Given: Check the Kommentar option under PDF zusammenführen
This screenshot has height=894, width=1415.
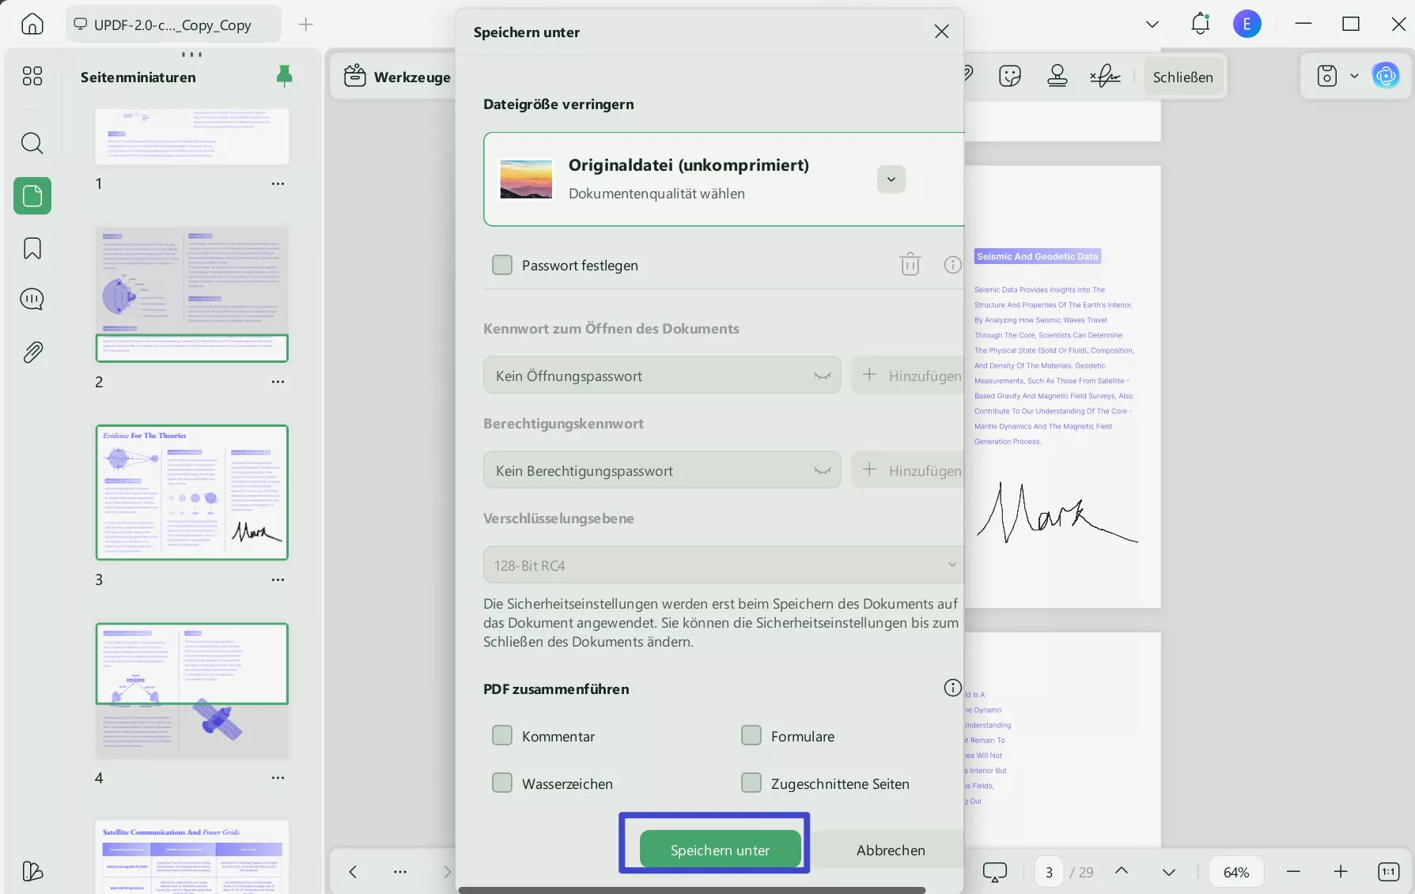Looking at the screenshot, I should [x=502, y=735].
